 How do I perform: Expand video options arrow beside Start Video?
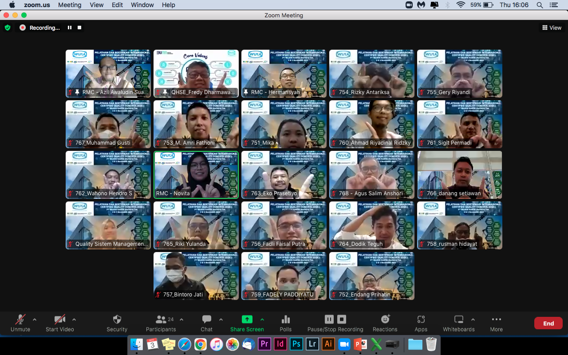click(74, 319)
